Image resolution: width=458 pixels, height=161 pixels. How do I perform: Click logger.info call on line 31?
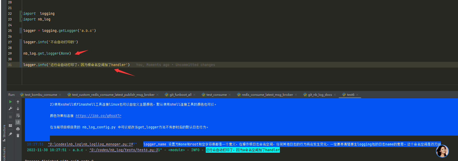pyautogui.click(x=76, y=65)
